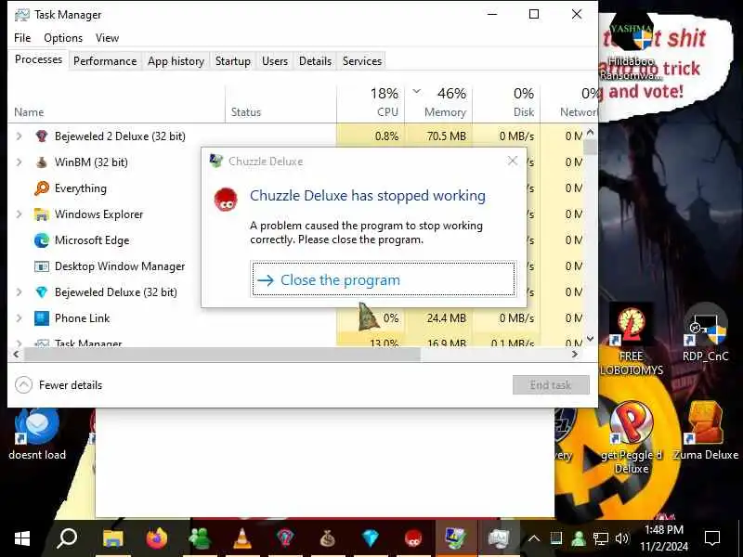Image resolution: width=743 pixels, height=557 pixels.
Task: Switch to the Services tab
Action: (362, 61)
